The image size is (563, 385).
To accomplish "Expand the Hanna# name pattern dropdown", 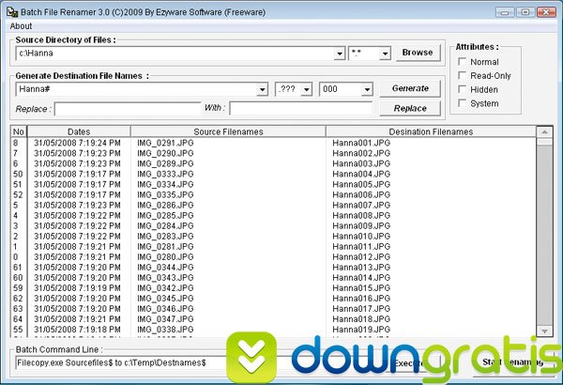I will pos(262,89).
